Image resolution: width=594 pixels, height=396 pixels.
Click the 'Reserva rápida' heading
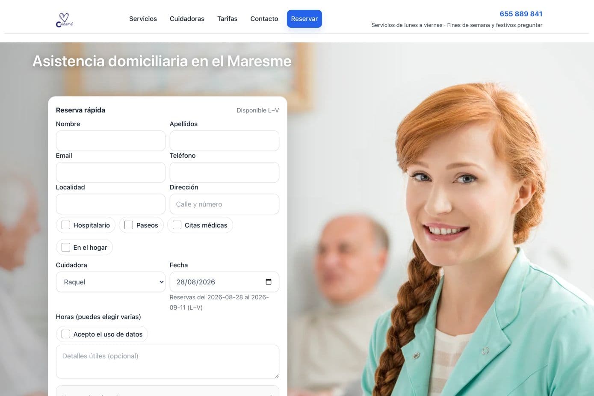pos(80,110)
